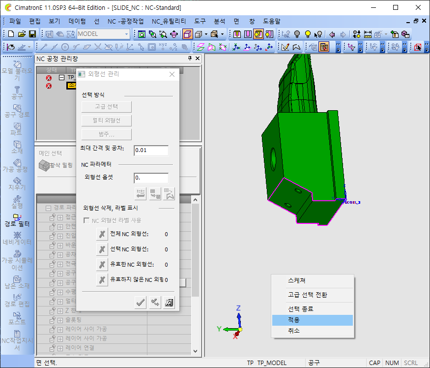This screenshot has height=368, width=430.
Task: Collapse the 경로 파라미터 tree node
Action: pyautogui.click(x=48, y=208)
